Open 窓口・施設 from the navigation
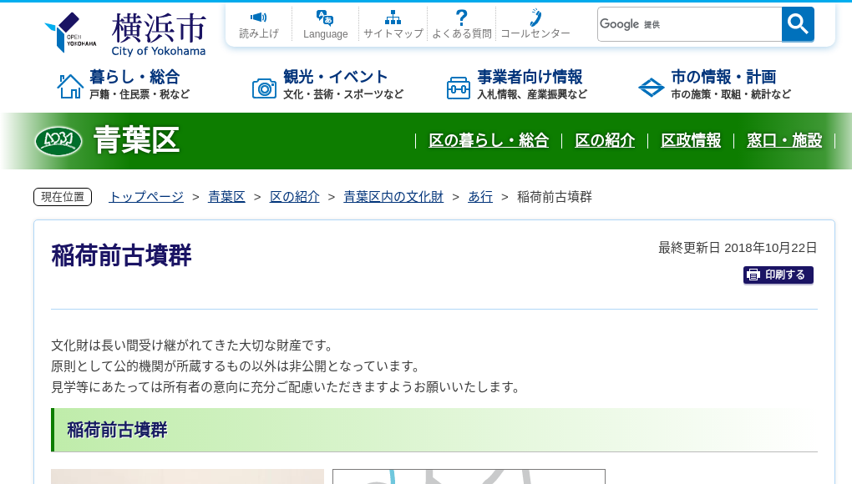 click(784, 141)
